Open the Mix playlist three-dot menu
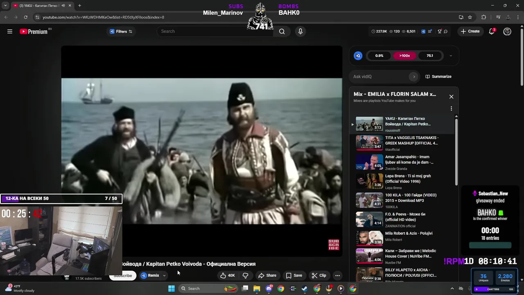The image size is (524, 295). point(451,109)
